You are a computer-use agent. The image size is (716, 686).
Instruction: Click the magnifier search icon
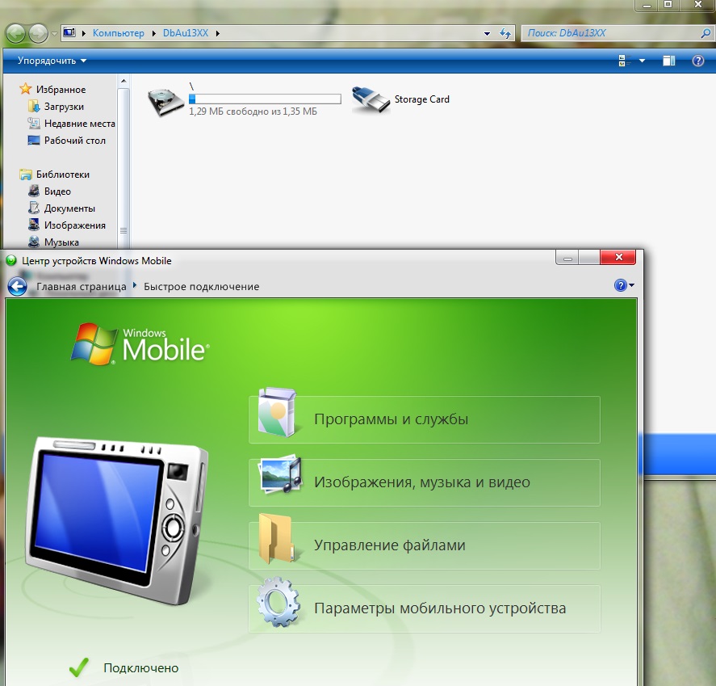[x=706, y=33]
